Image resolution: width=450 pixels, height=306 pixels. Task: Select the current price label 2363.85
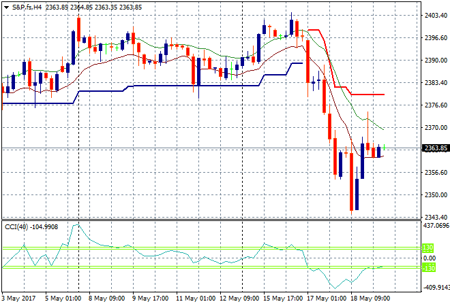pyautogui.click(x=436, y=148)
